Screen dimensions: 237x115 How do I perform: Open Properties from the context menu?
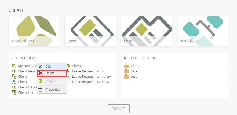tap(53, 90)
